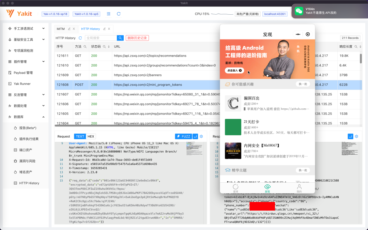Viewport: 368px width, 230px height.
Task: Click the FUZZ button
Action: pos(183,136)
